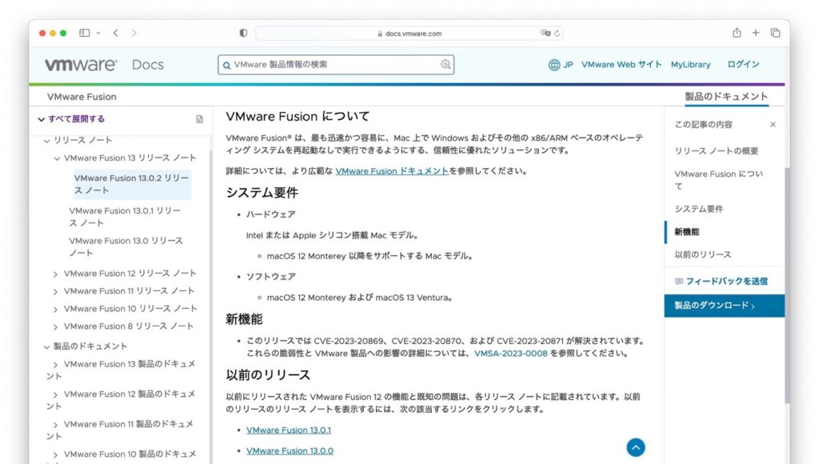
Task: Open the Safari share icon
Action: click(736, 33)
